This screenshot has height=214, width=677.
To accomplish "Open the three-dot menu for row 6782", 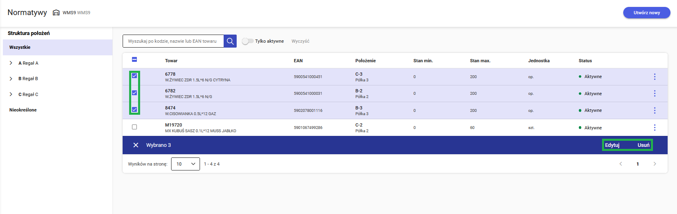I will click(655, 94).
